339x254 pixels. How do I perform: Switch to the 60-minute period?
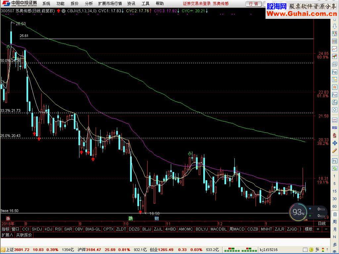click(x=335, y=206)
